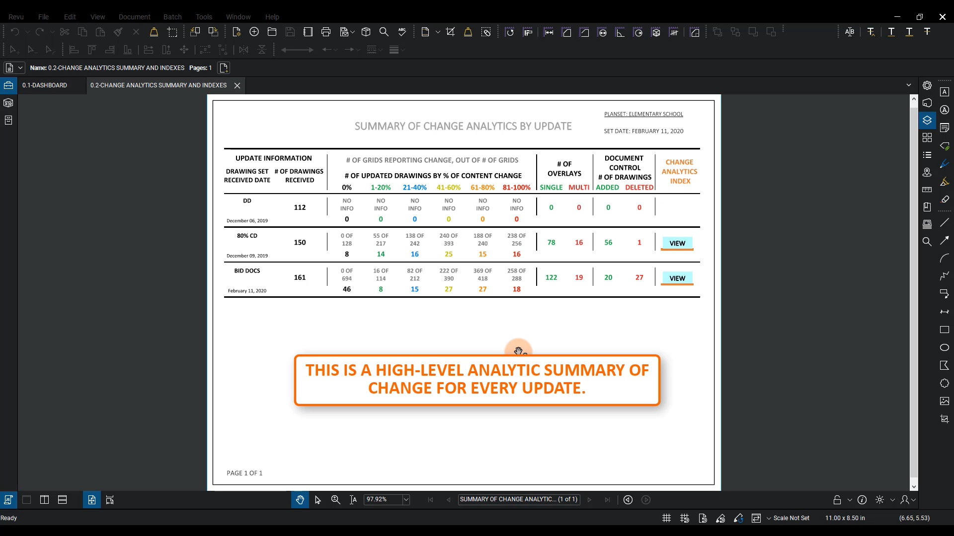Expand the document tabs list chevron
The image size is (954, 536).
(x=909, y=85)
